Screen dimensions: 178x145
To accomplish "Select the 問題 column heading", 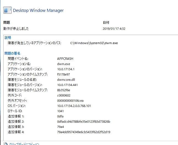I will coord(7,22).
